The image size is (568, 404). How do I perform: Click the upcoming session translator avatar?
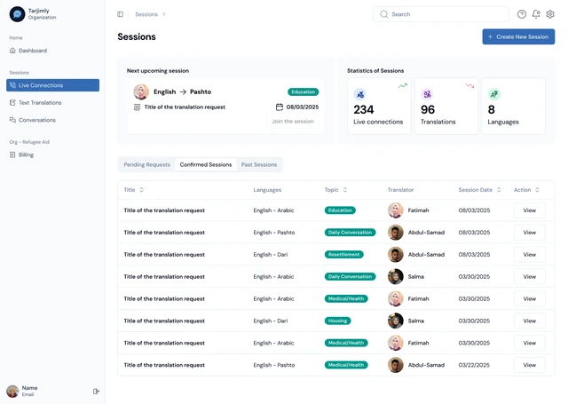click(141, 91)
